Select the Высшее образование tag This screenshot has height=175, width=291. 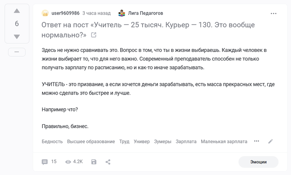tap(91, 141)
